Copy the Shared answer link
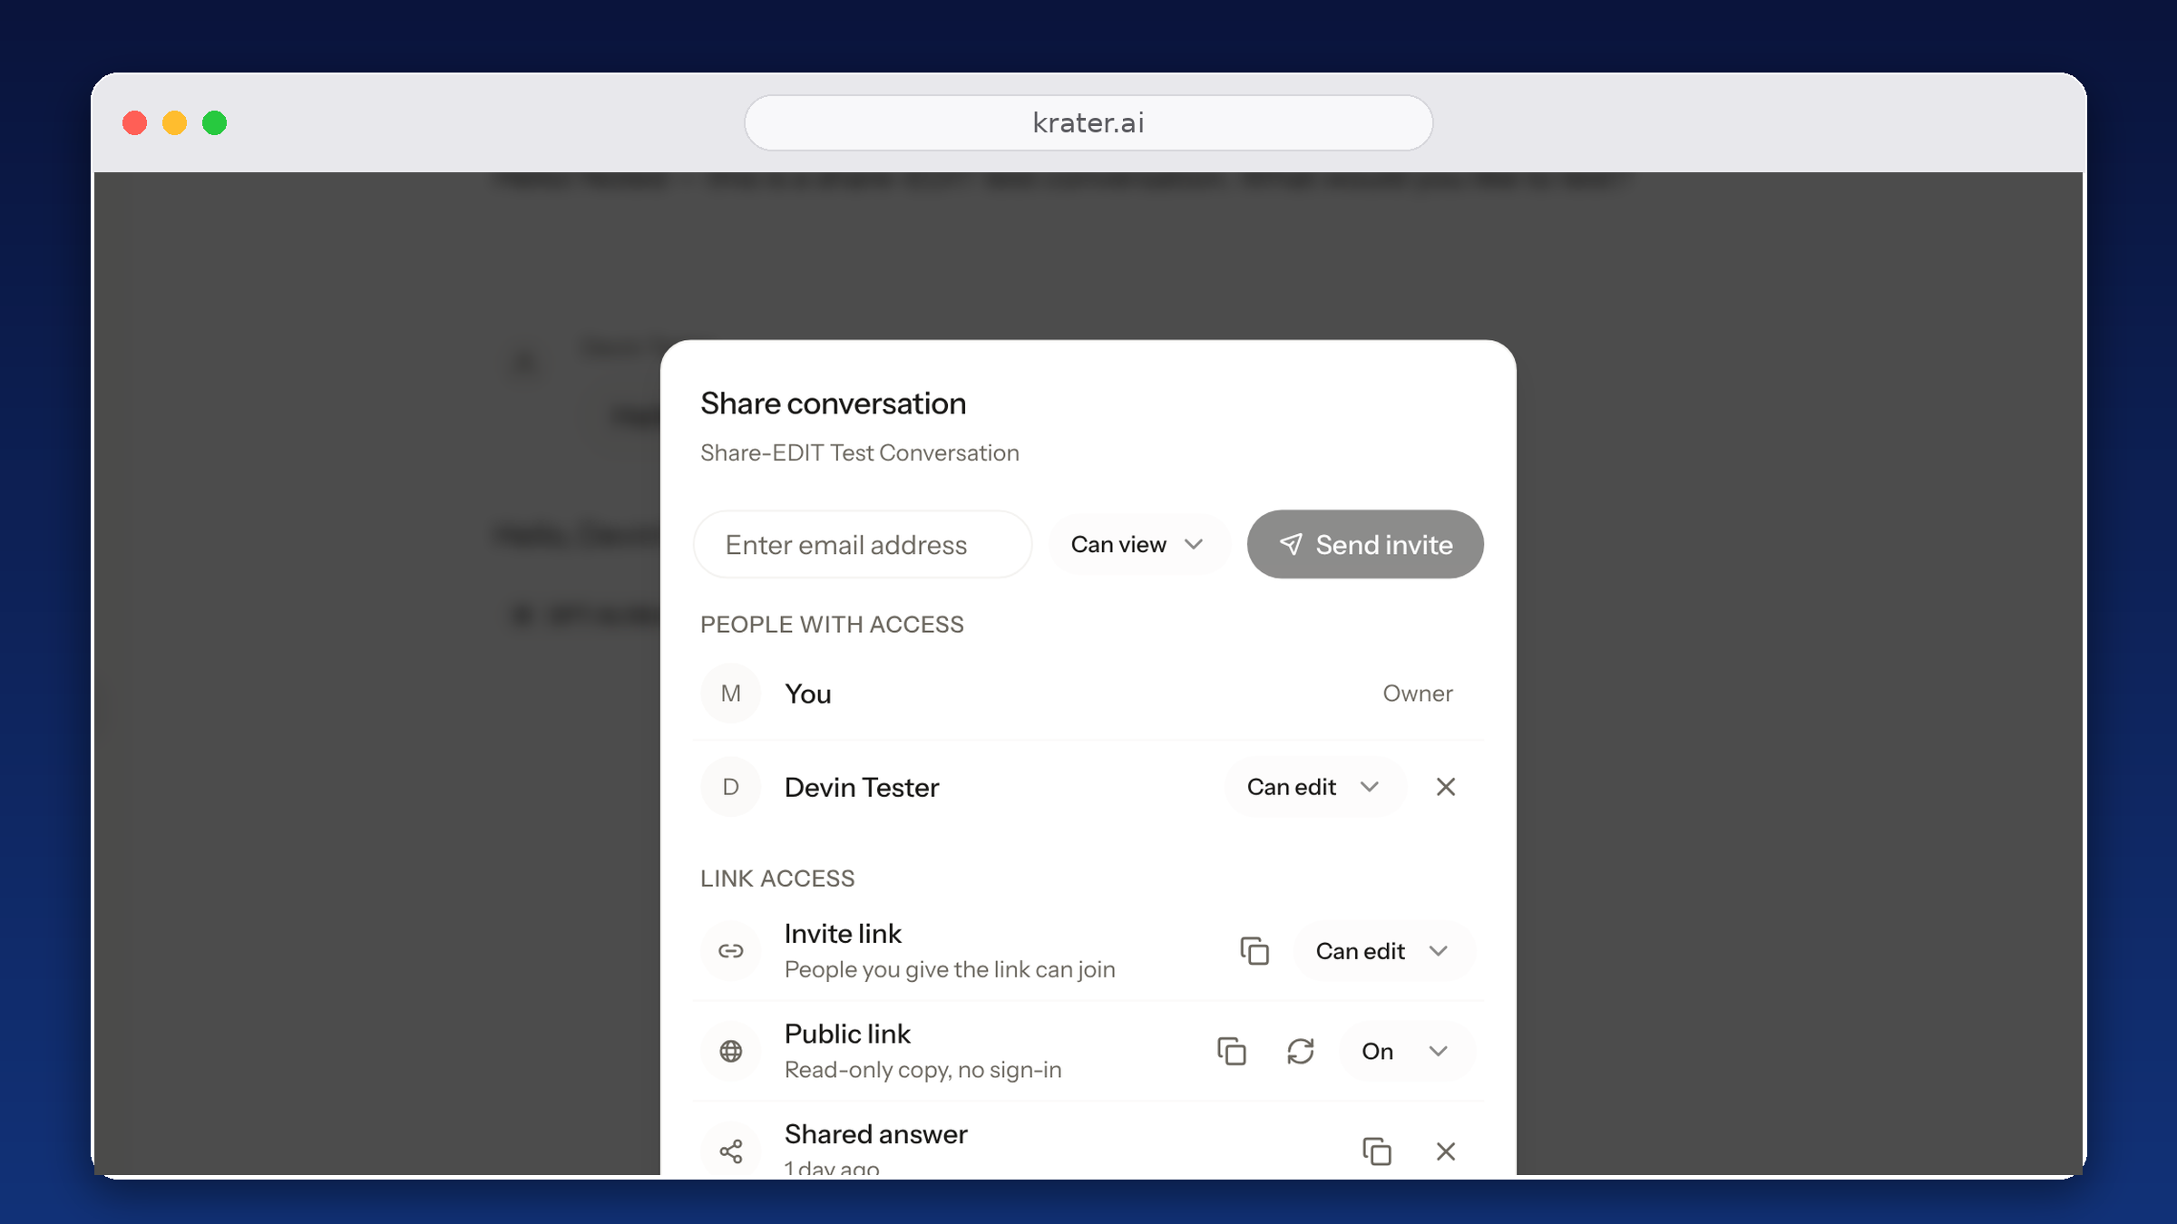 [x=1377, y=1151]
